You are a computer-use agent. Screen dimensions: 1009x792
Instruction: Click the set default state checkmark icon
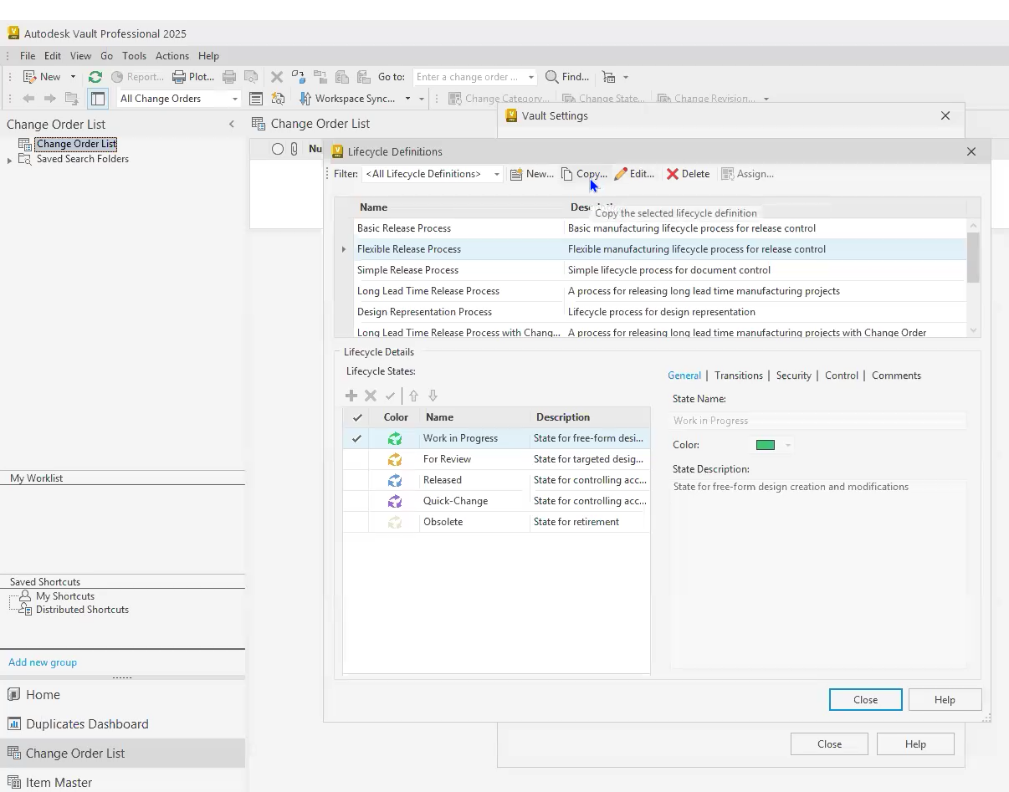(390, 396)
